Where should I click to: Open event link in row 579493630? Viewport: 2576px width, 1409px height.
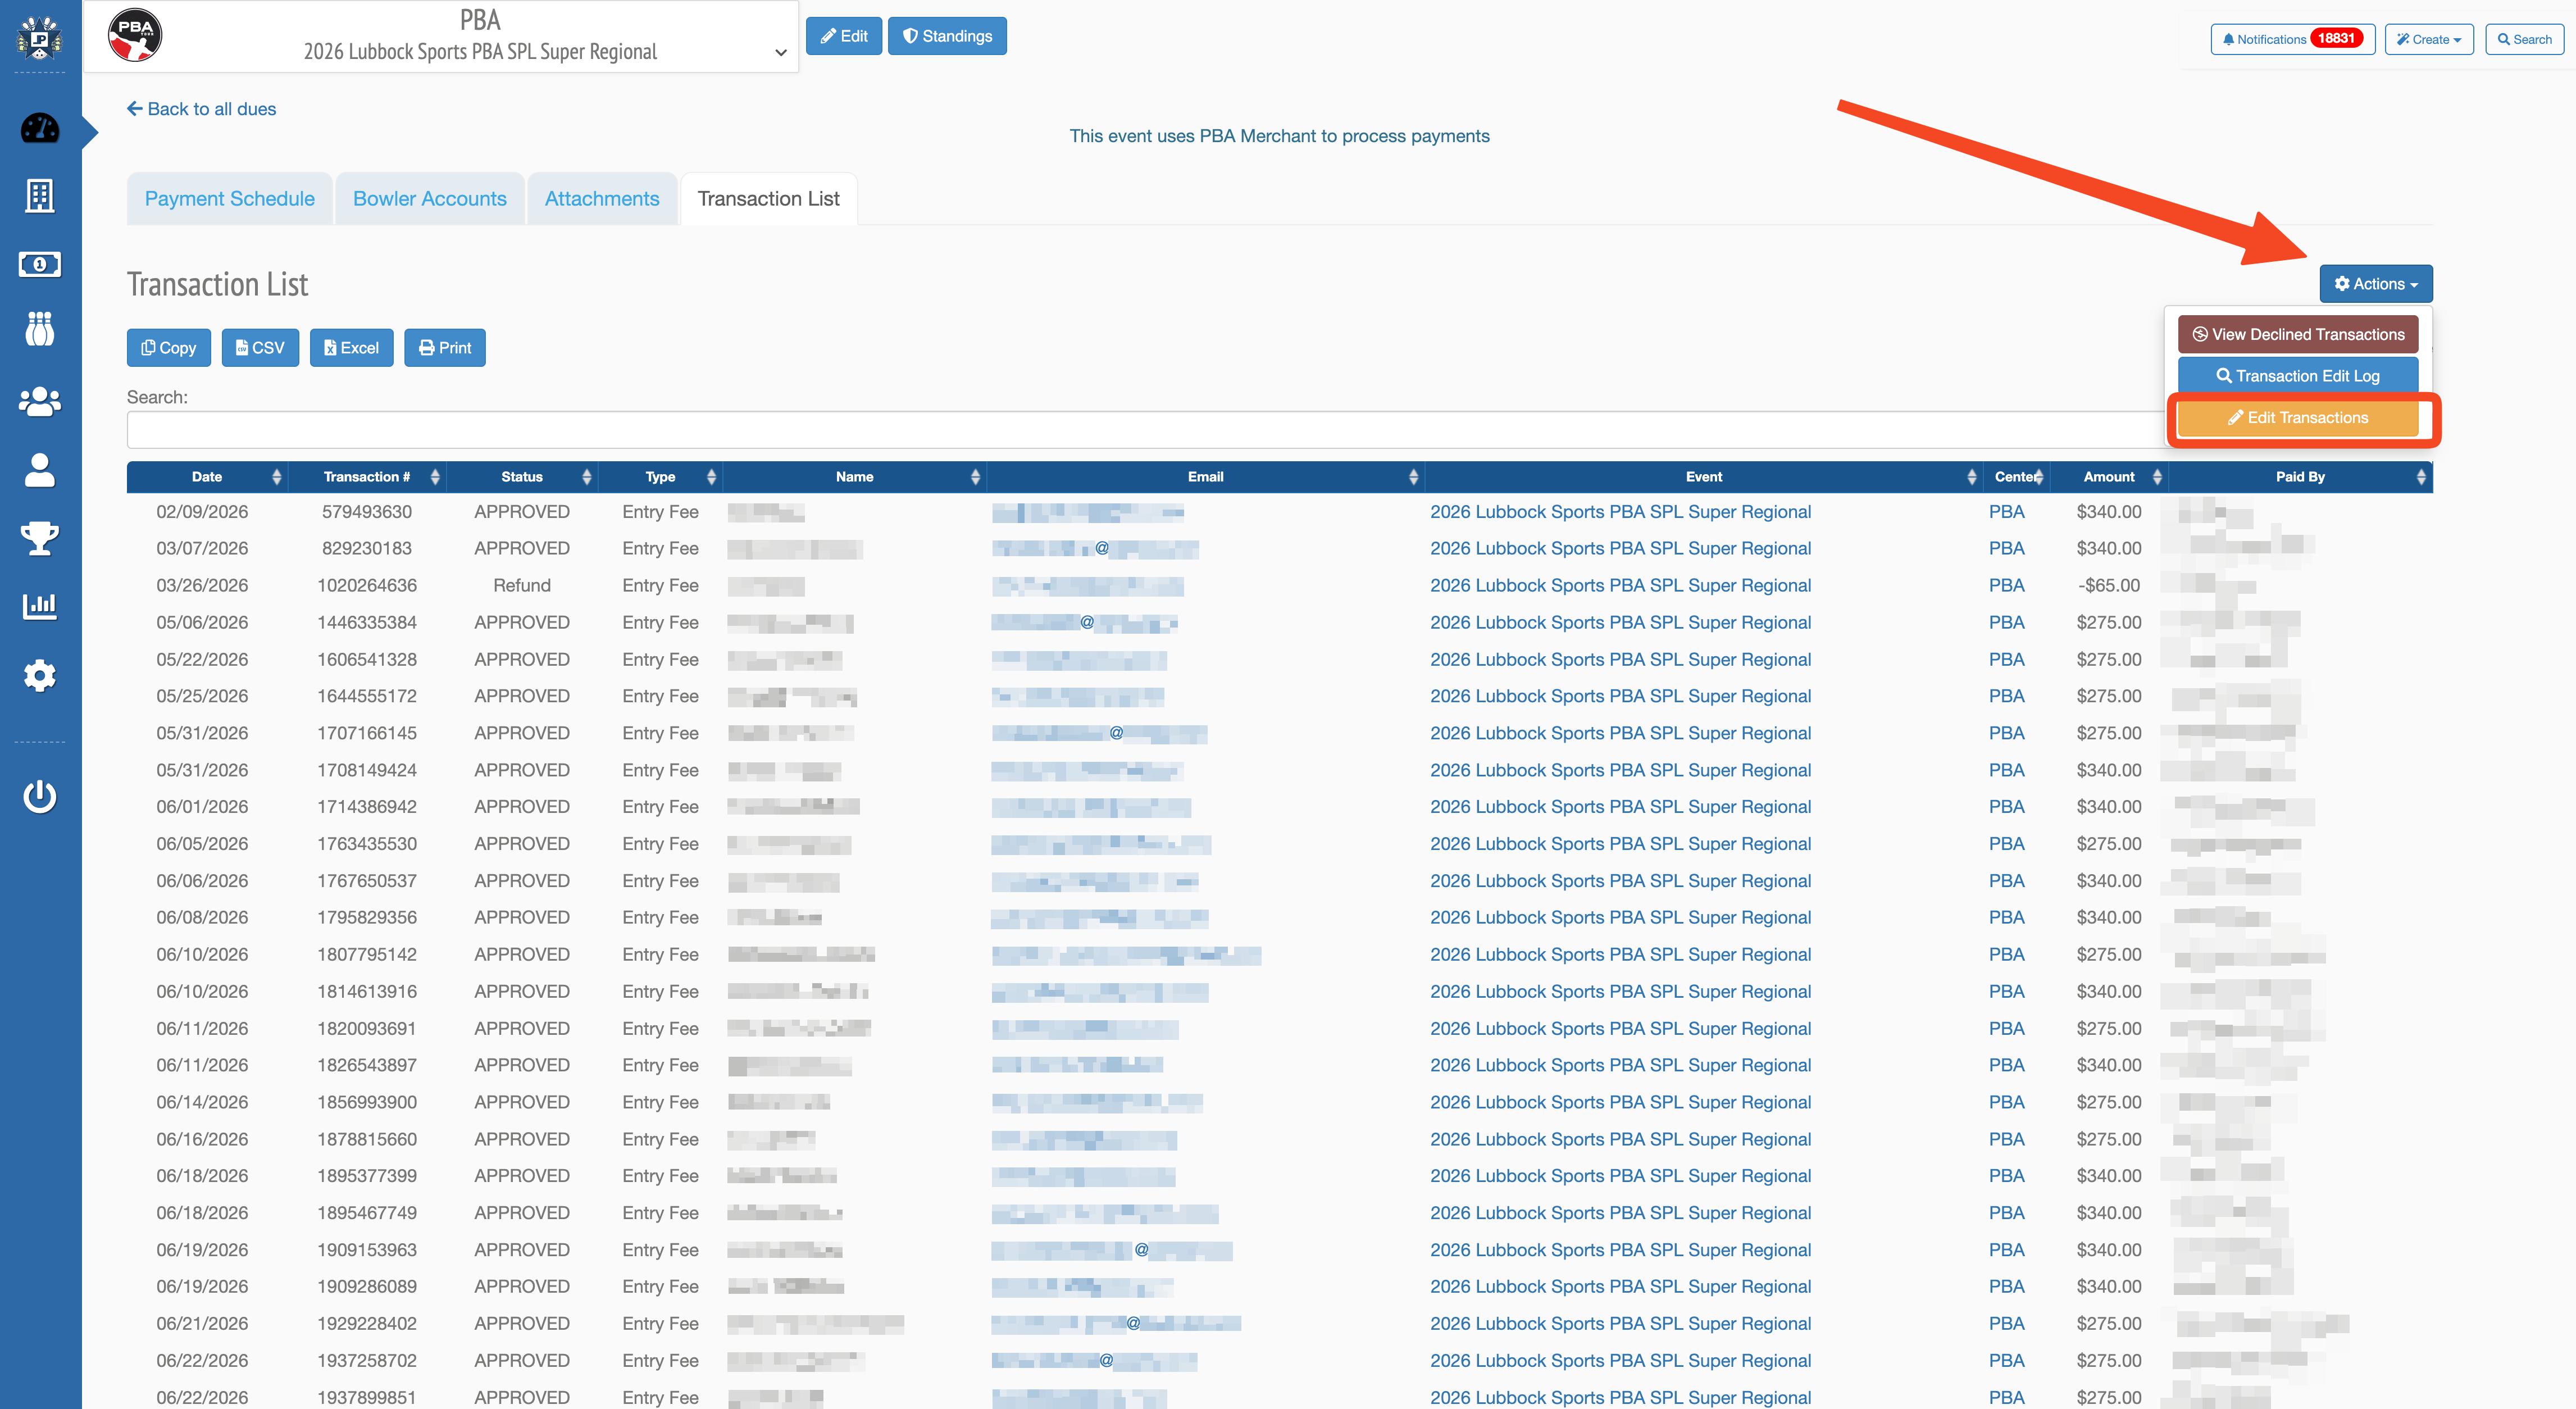(1620, 512)
